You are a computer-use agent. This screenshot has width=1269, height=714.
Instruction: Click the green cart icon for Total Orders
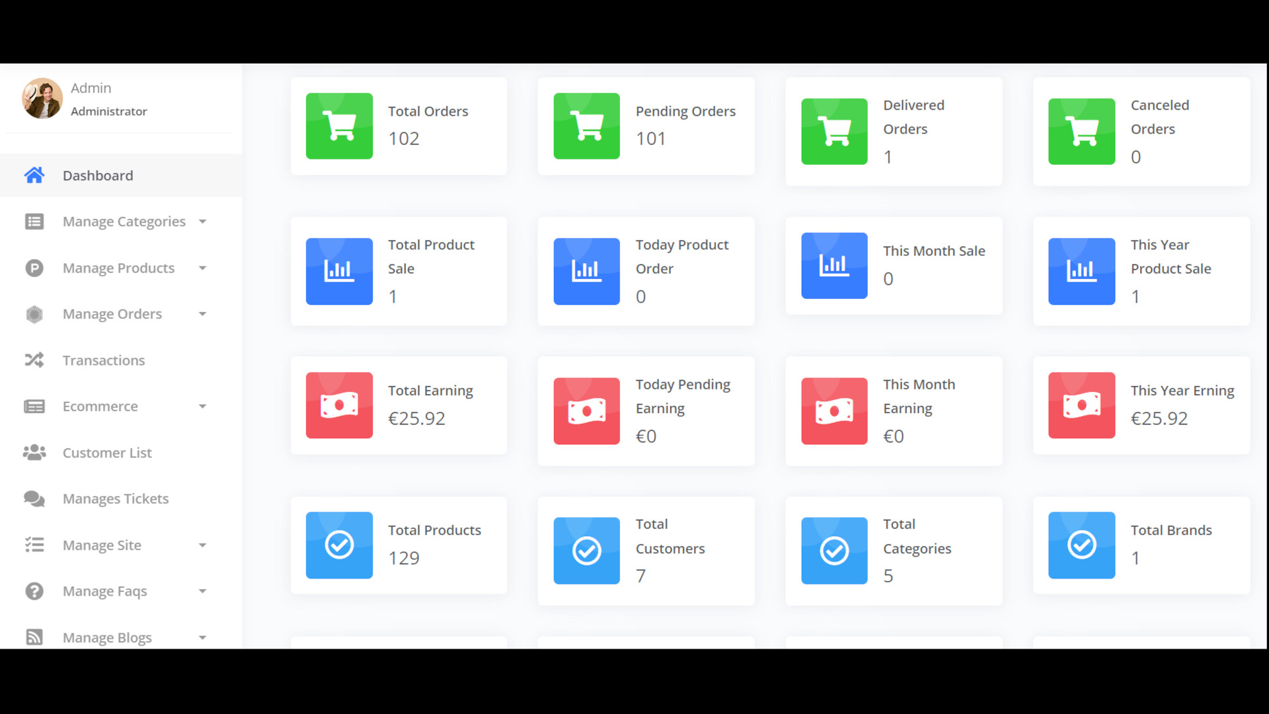coord(339,126)
